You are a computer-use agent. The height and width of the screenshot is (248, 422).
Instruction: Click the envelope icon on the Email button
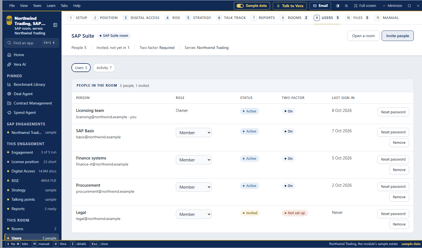[315, 6]
